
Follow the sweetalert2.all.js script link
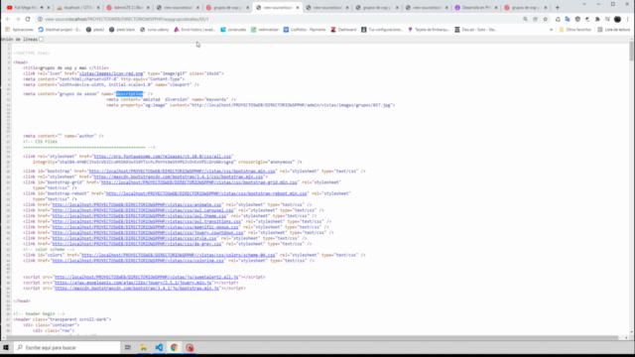pos(146,278)
